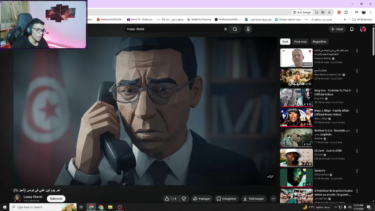Click inside the louay cherni search field

(x=174, y=29)
